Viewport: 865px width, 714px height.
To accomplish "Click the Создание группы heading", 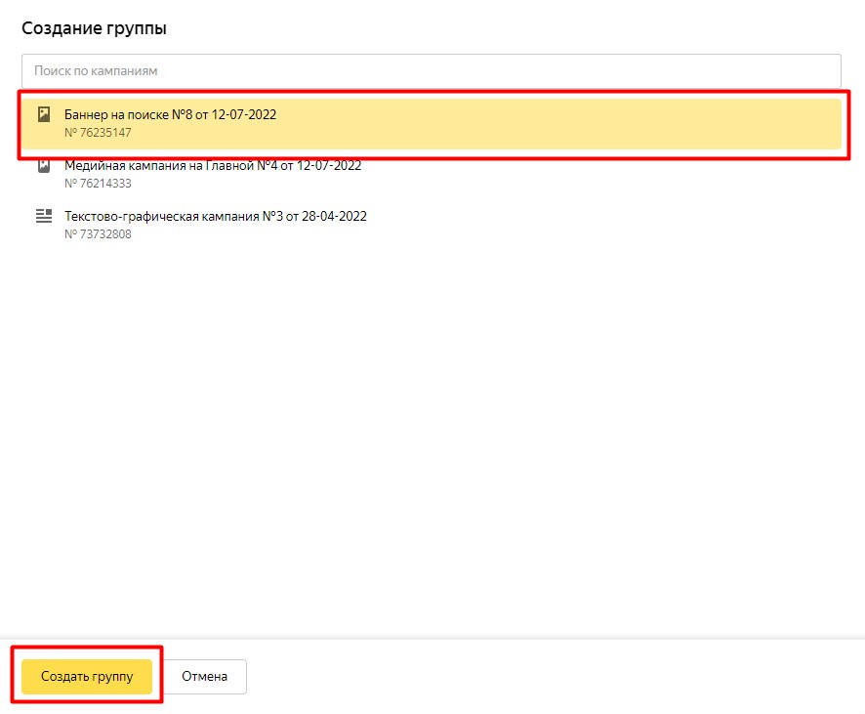I will point(94,28).
